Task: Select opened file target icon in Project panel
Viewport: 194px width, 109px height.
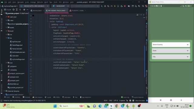Action: (13, 9)
